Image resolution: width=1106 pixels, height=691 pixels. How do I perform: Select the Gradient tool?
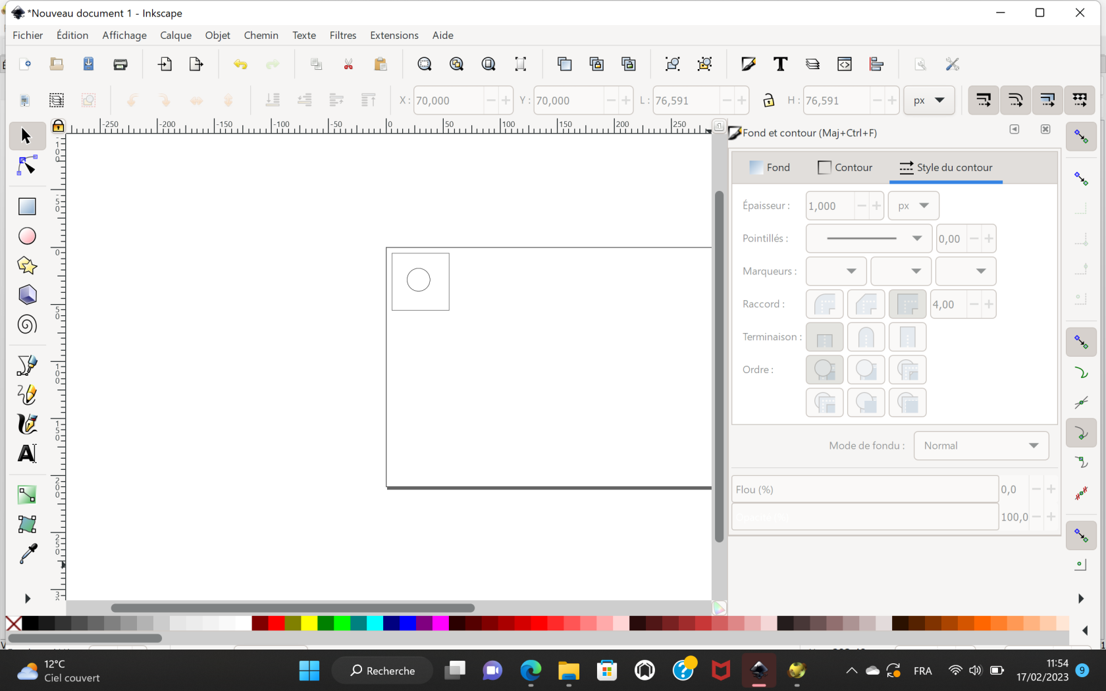coord(26,495)
